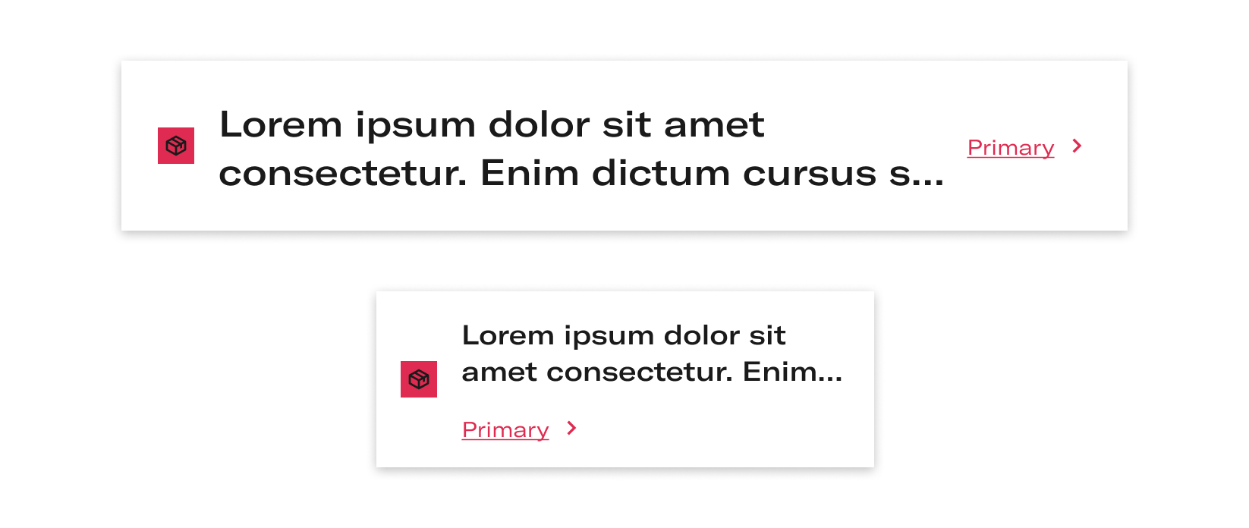Select the large heading text in the wide card

tap(582, 149)
